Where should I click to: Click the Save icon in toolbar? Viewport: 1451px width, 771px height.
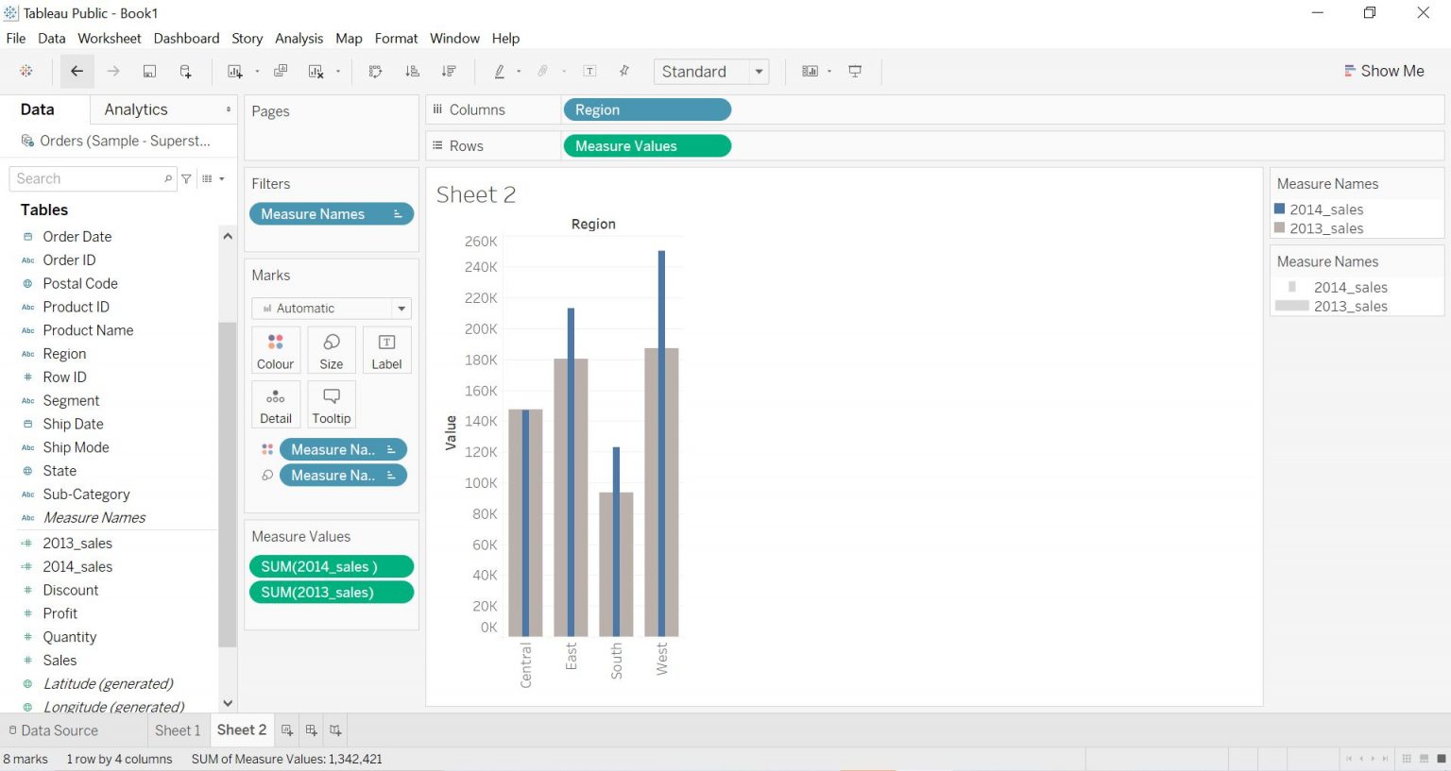pos(149,71)
